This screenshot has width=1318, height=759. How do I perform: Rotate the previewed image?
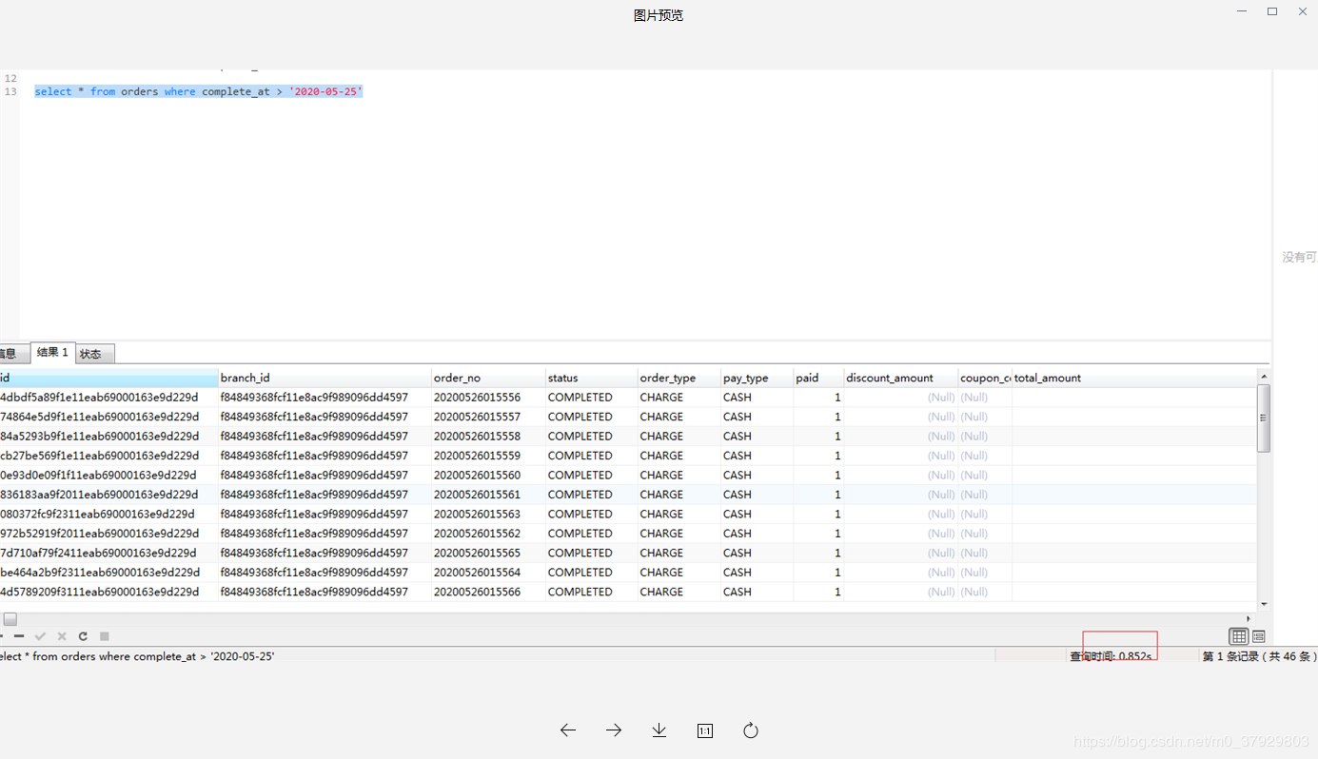(751, 730)
